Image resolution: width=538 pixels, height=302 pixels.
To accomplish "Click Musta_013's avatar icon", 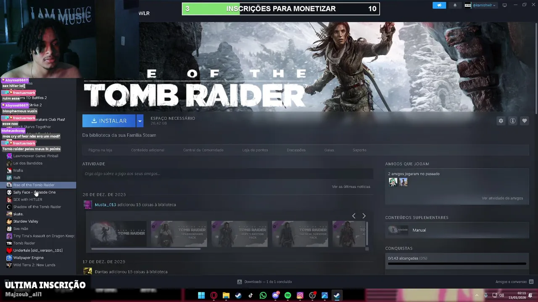I will 87,205.
